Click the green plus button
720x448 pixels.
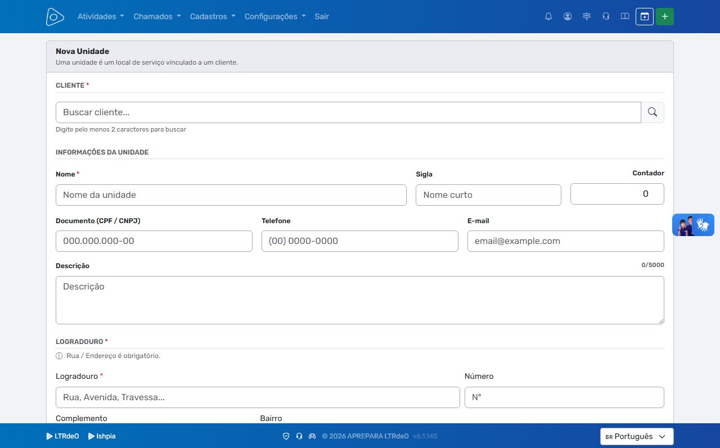click(665, 17)
